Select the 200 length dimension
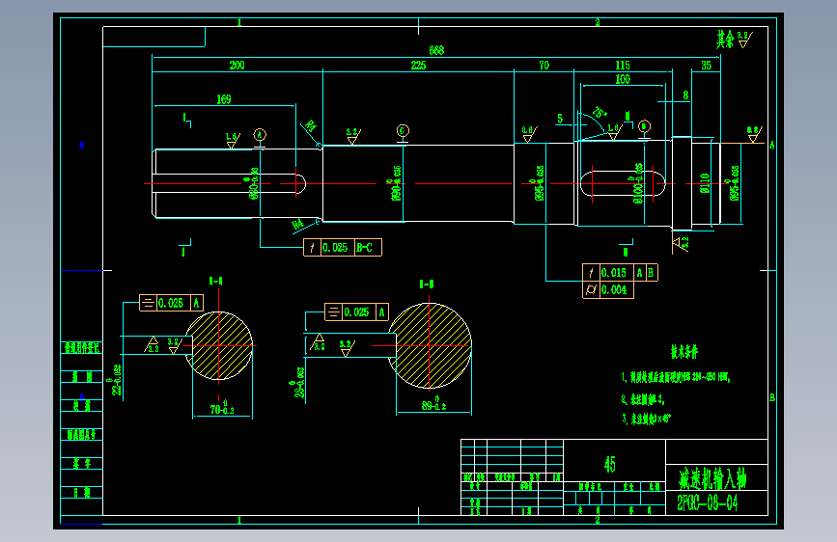Viewport: 837px width, 542px height. (x=237, y=65)
